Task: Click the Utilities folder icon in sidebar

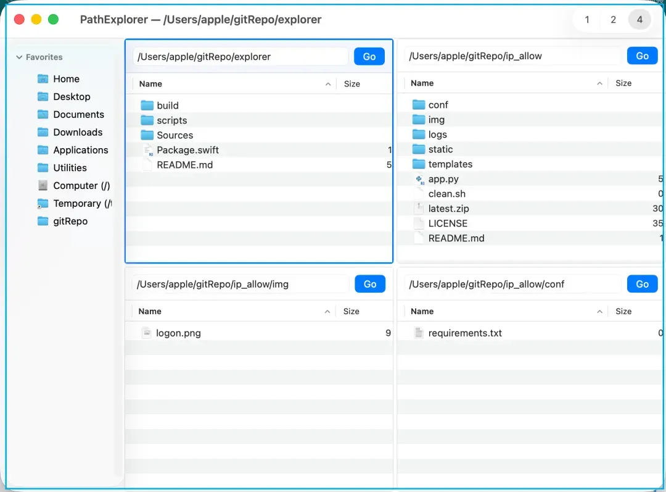Action: (43, 168)
